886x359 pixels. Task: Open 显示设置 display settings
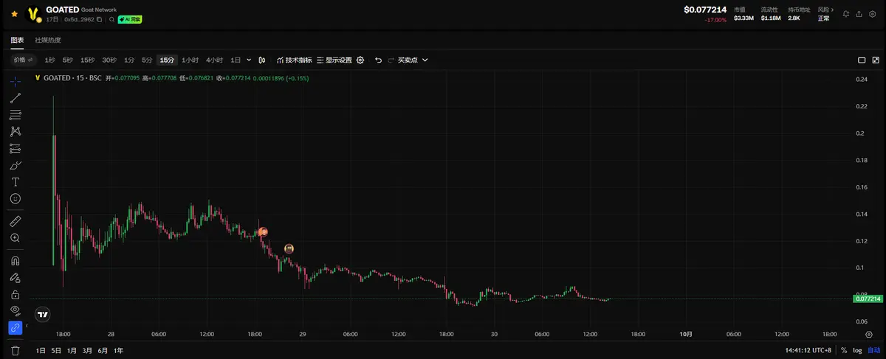click(334, 60)
